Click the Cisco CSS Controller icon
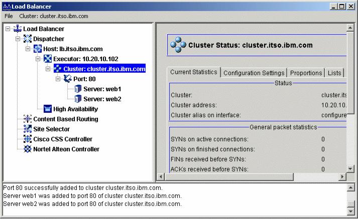The width and height of the screenshot is (358, 219). 28,139
